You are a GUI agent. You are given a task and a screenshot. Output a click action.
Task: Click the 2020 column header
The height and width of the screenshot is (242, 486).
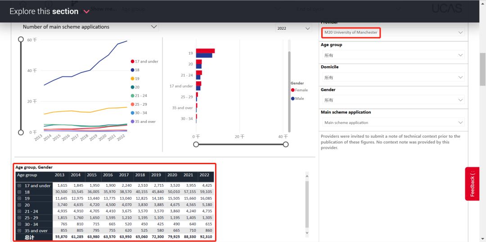coord(172,175)
